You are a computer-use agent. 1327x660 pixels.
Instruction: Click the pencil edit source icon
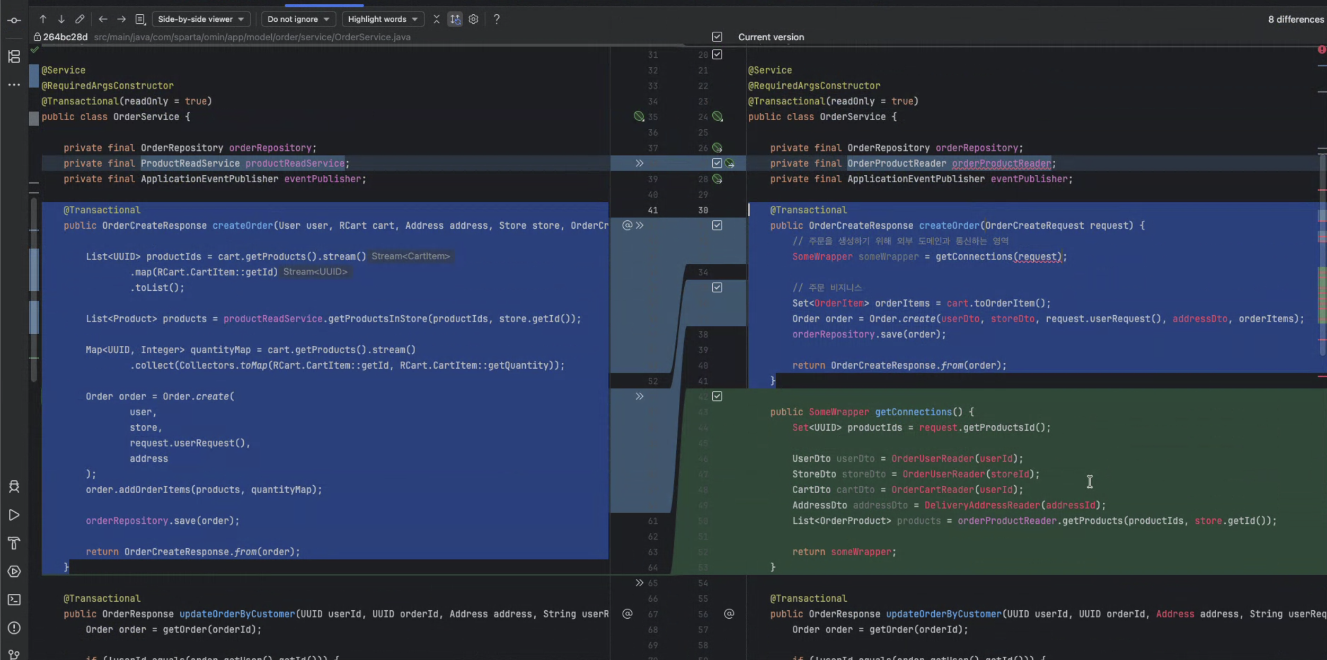tap(79, 19)
